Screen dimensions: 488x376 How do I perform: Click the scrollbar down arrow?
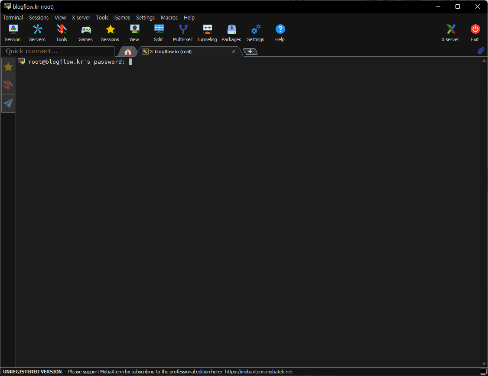pos(484,364)
